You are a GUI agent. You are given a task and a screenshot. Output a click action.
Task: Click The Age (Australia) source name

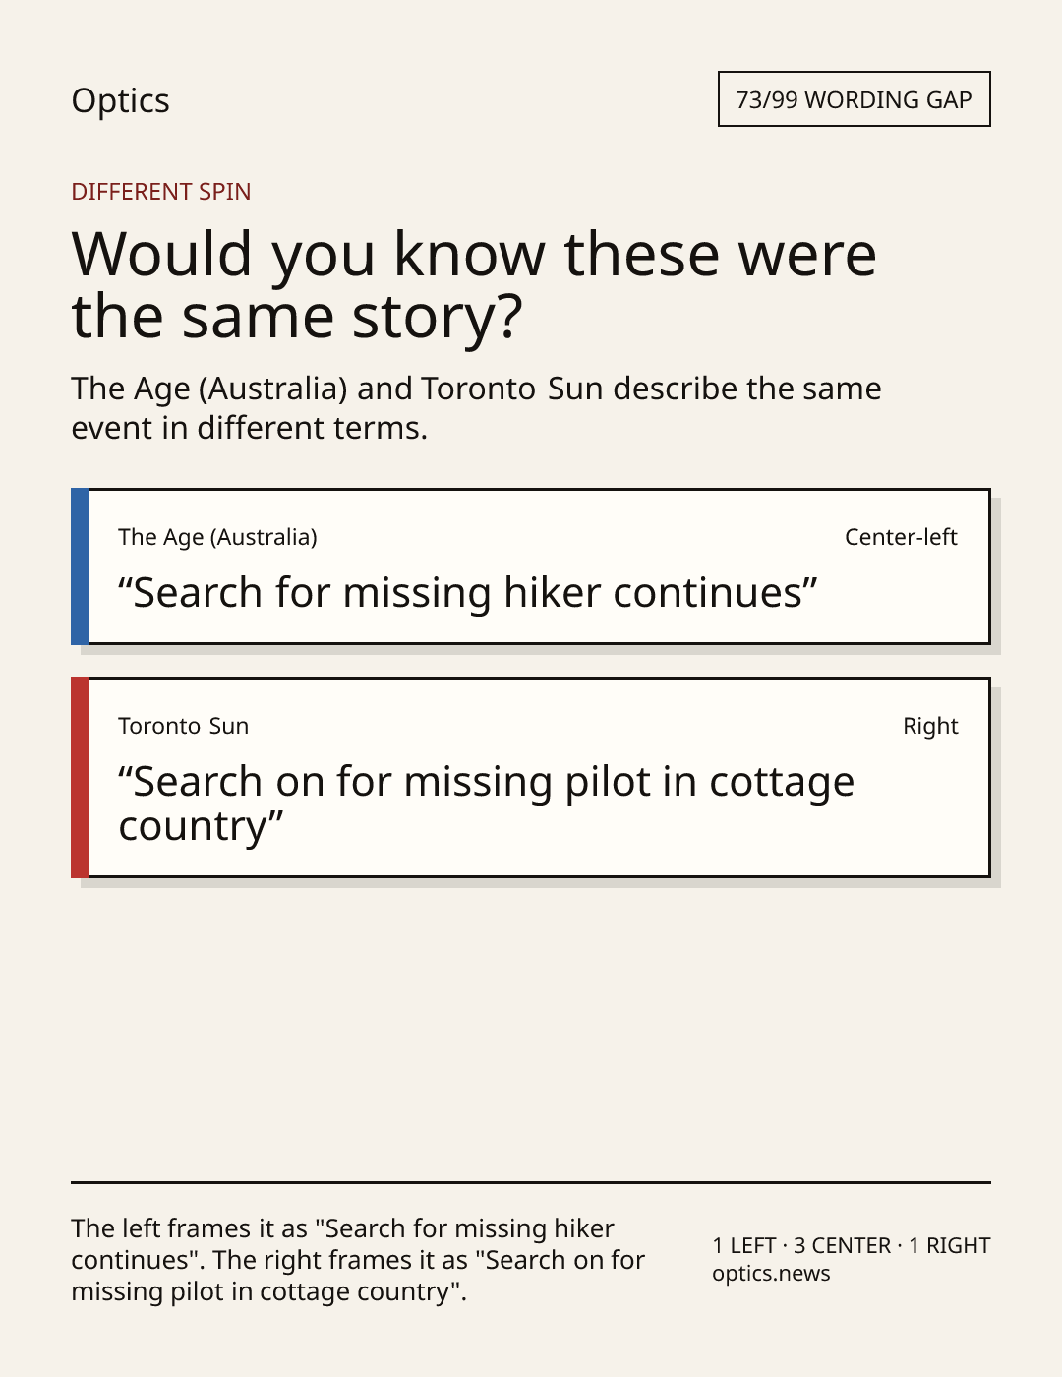217,537
